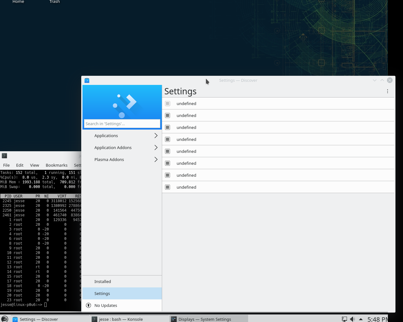Open the Bookmarks menu in Konsole
This screenshot has height=322, width=403.
tap(57, 165)
